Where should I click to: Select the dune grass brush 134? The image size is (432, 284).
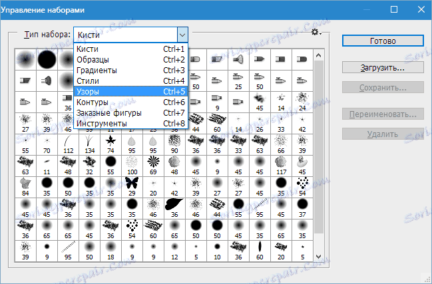point(90,145)
